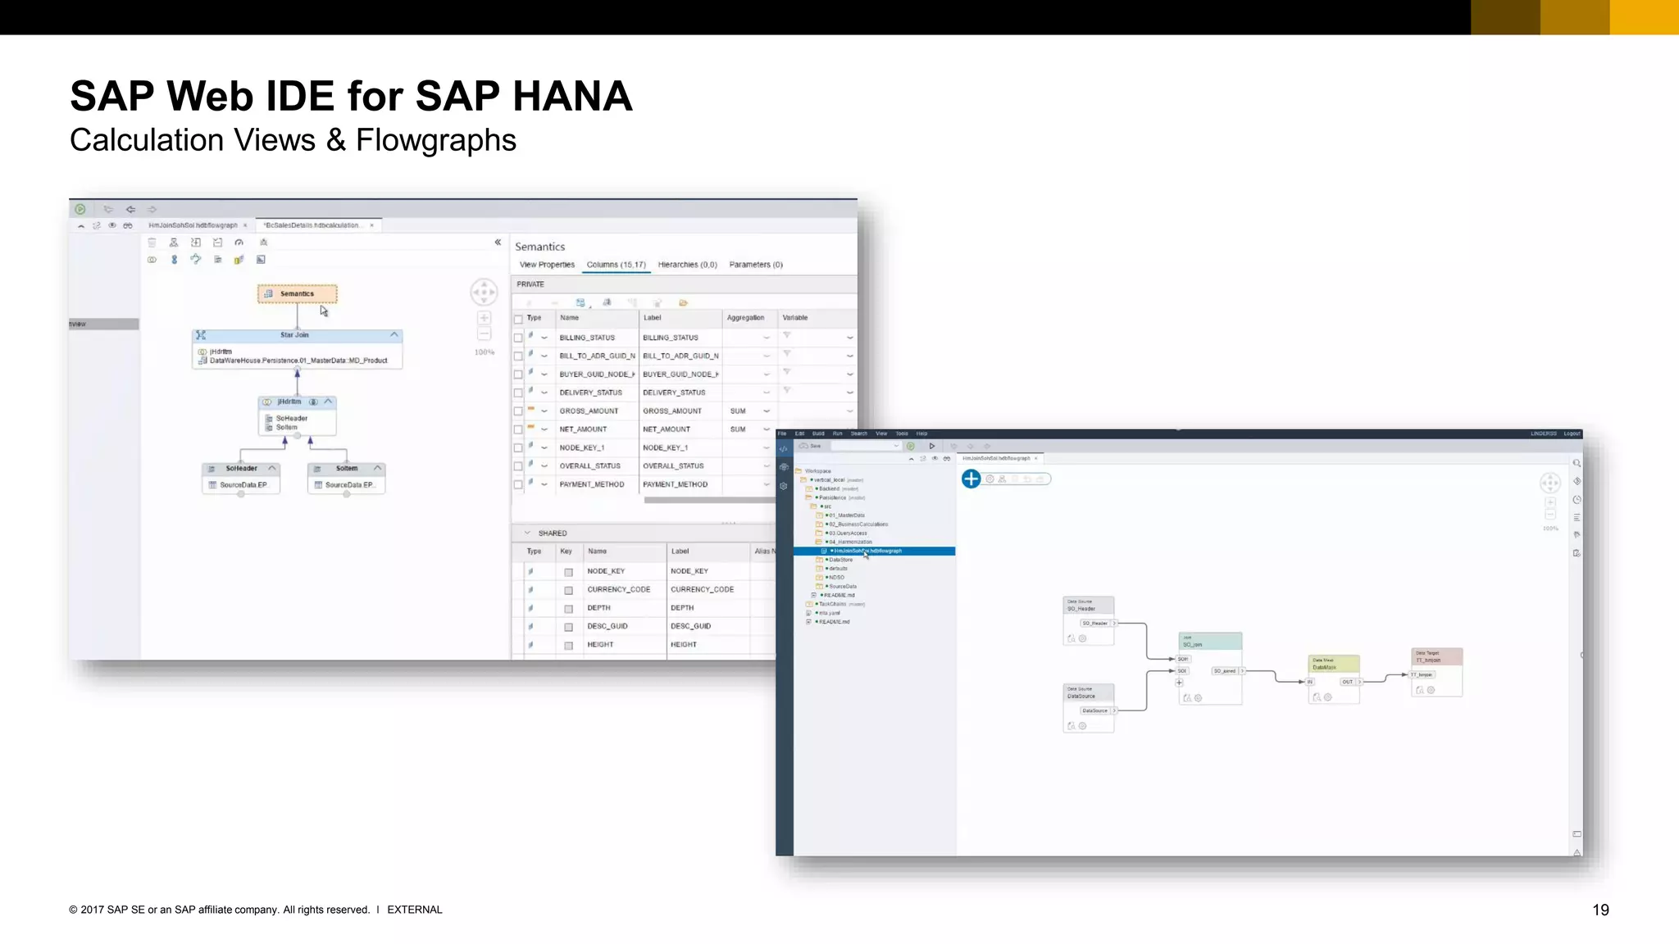Click the black play run button in flowgraph toolbar
This screenshot has width=1679, height=944.
932,446
